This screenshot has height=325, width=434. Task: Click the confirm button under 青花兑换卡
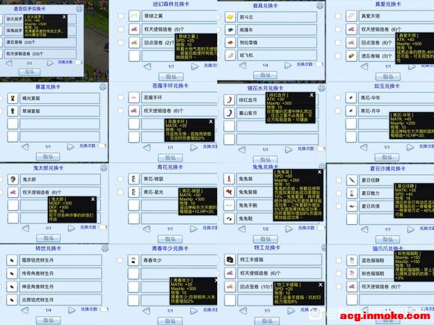click(x=170, y=239)
